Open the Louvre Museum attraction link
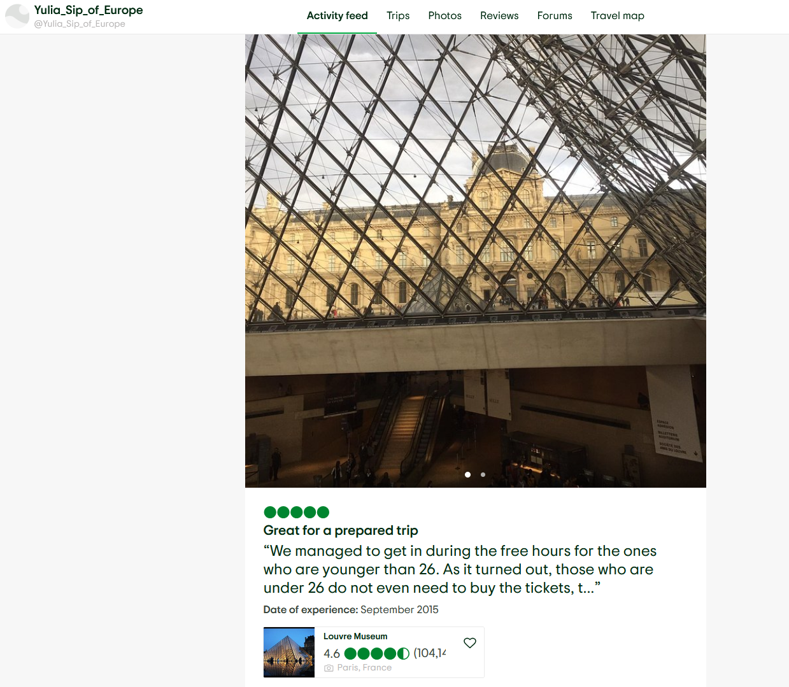The height and width of the screenshot is (687, 789). click(x=355, y=636)
